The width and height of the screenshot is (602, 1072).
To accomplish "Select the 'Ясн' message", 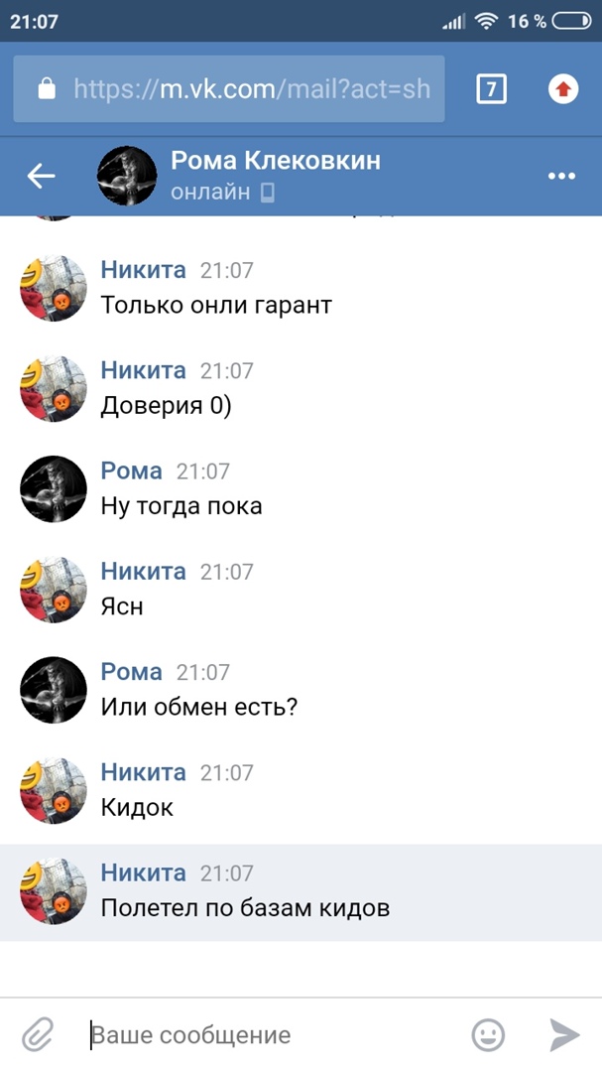I will coord(122,606).
